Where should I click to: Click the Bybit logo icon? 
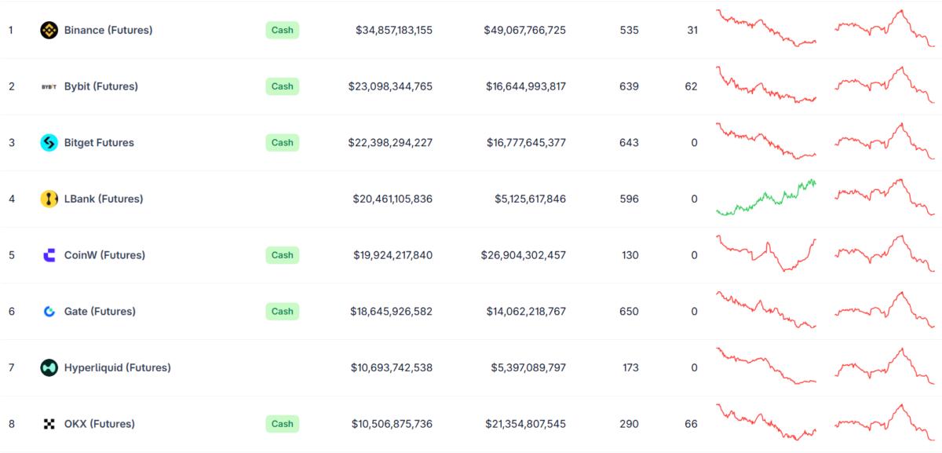coord(49,86)
